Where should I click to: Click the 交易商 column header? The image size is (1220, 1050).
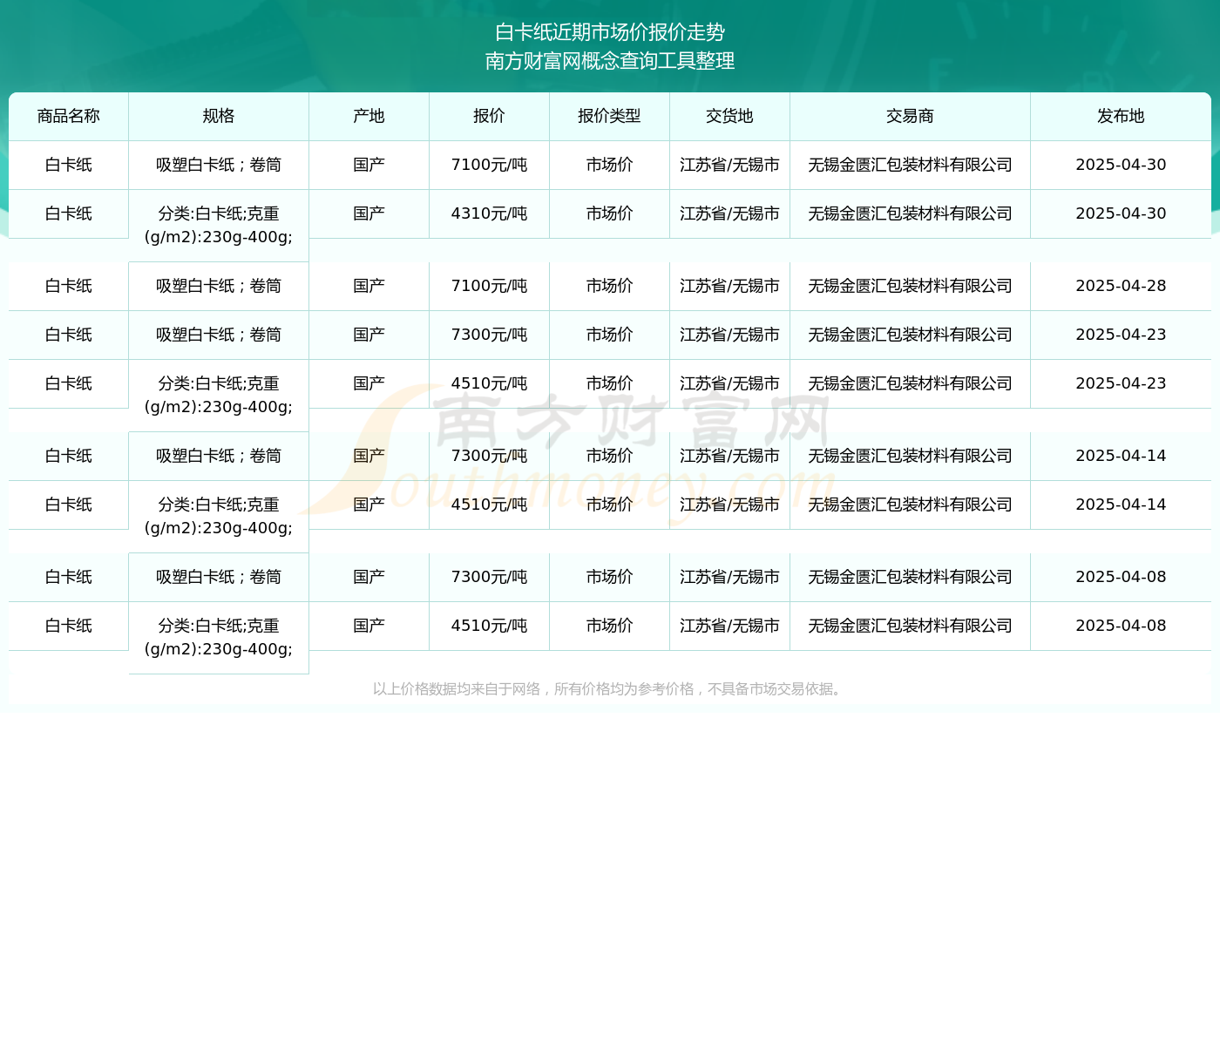[910, 116]
